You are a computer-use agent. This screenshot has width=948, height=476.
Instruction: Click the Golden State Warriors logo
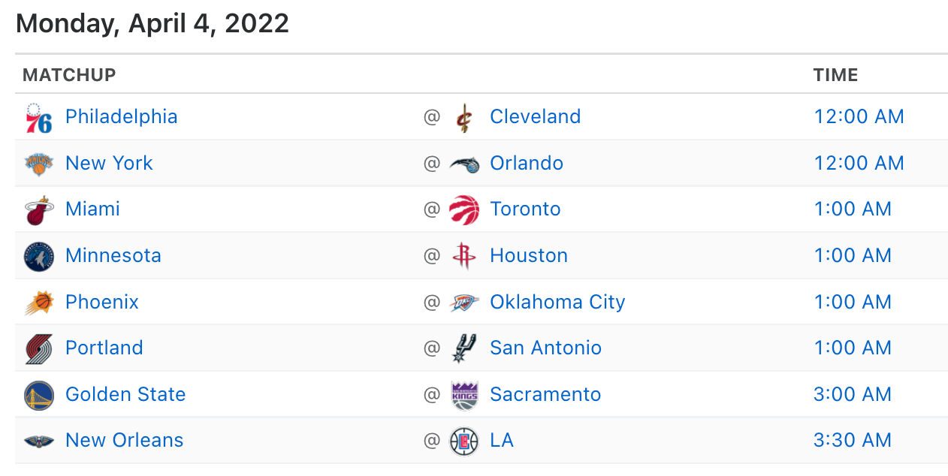(x=38, y=395)
